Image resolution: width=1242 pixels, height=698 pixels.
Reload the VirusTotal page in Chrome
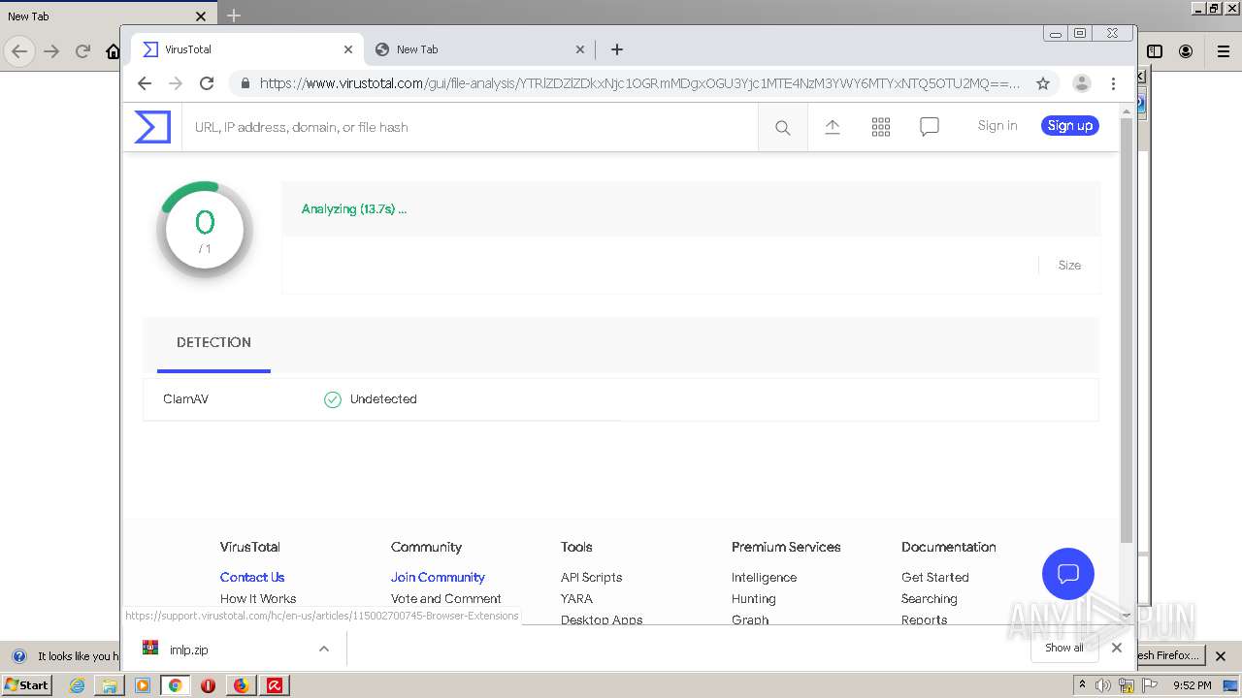(x=207, y=83)
